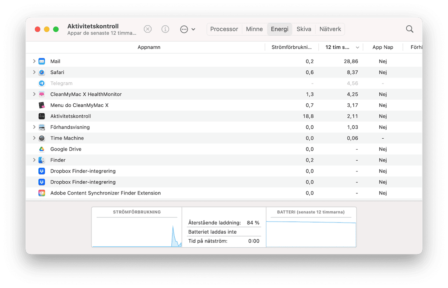Screen dimensions: 448x288
Task: Select the Energi tab
Action: (280, 29)
